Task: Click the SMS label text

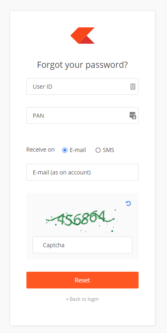Action: [x=108, y=150]
